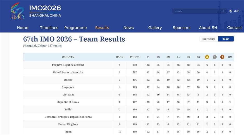Open the About SH menu item

coord(208,28)
